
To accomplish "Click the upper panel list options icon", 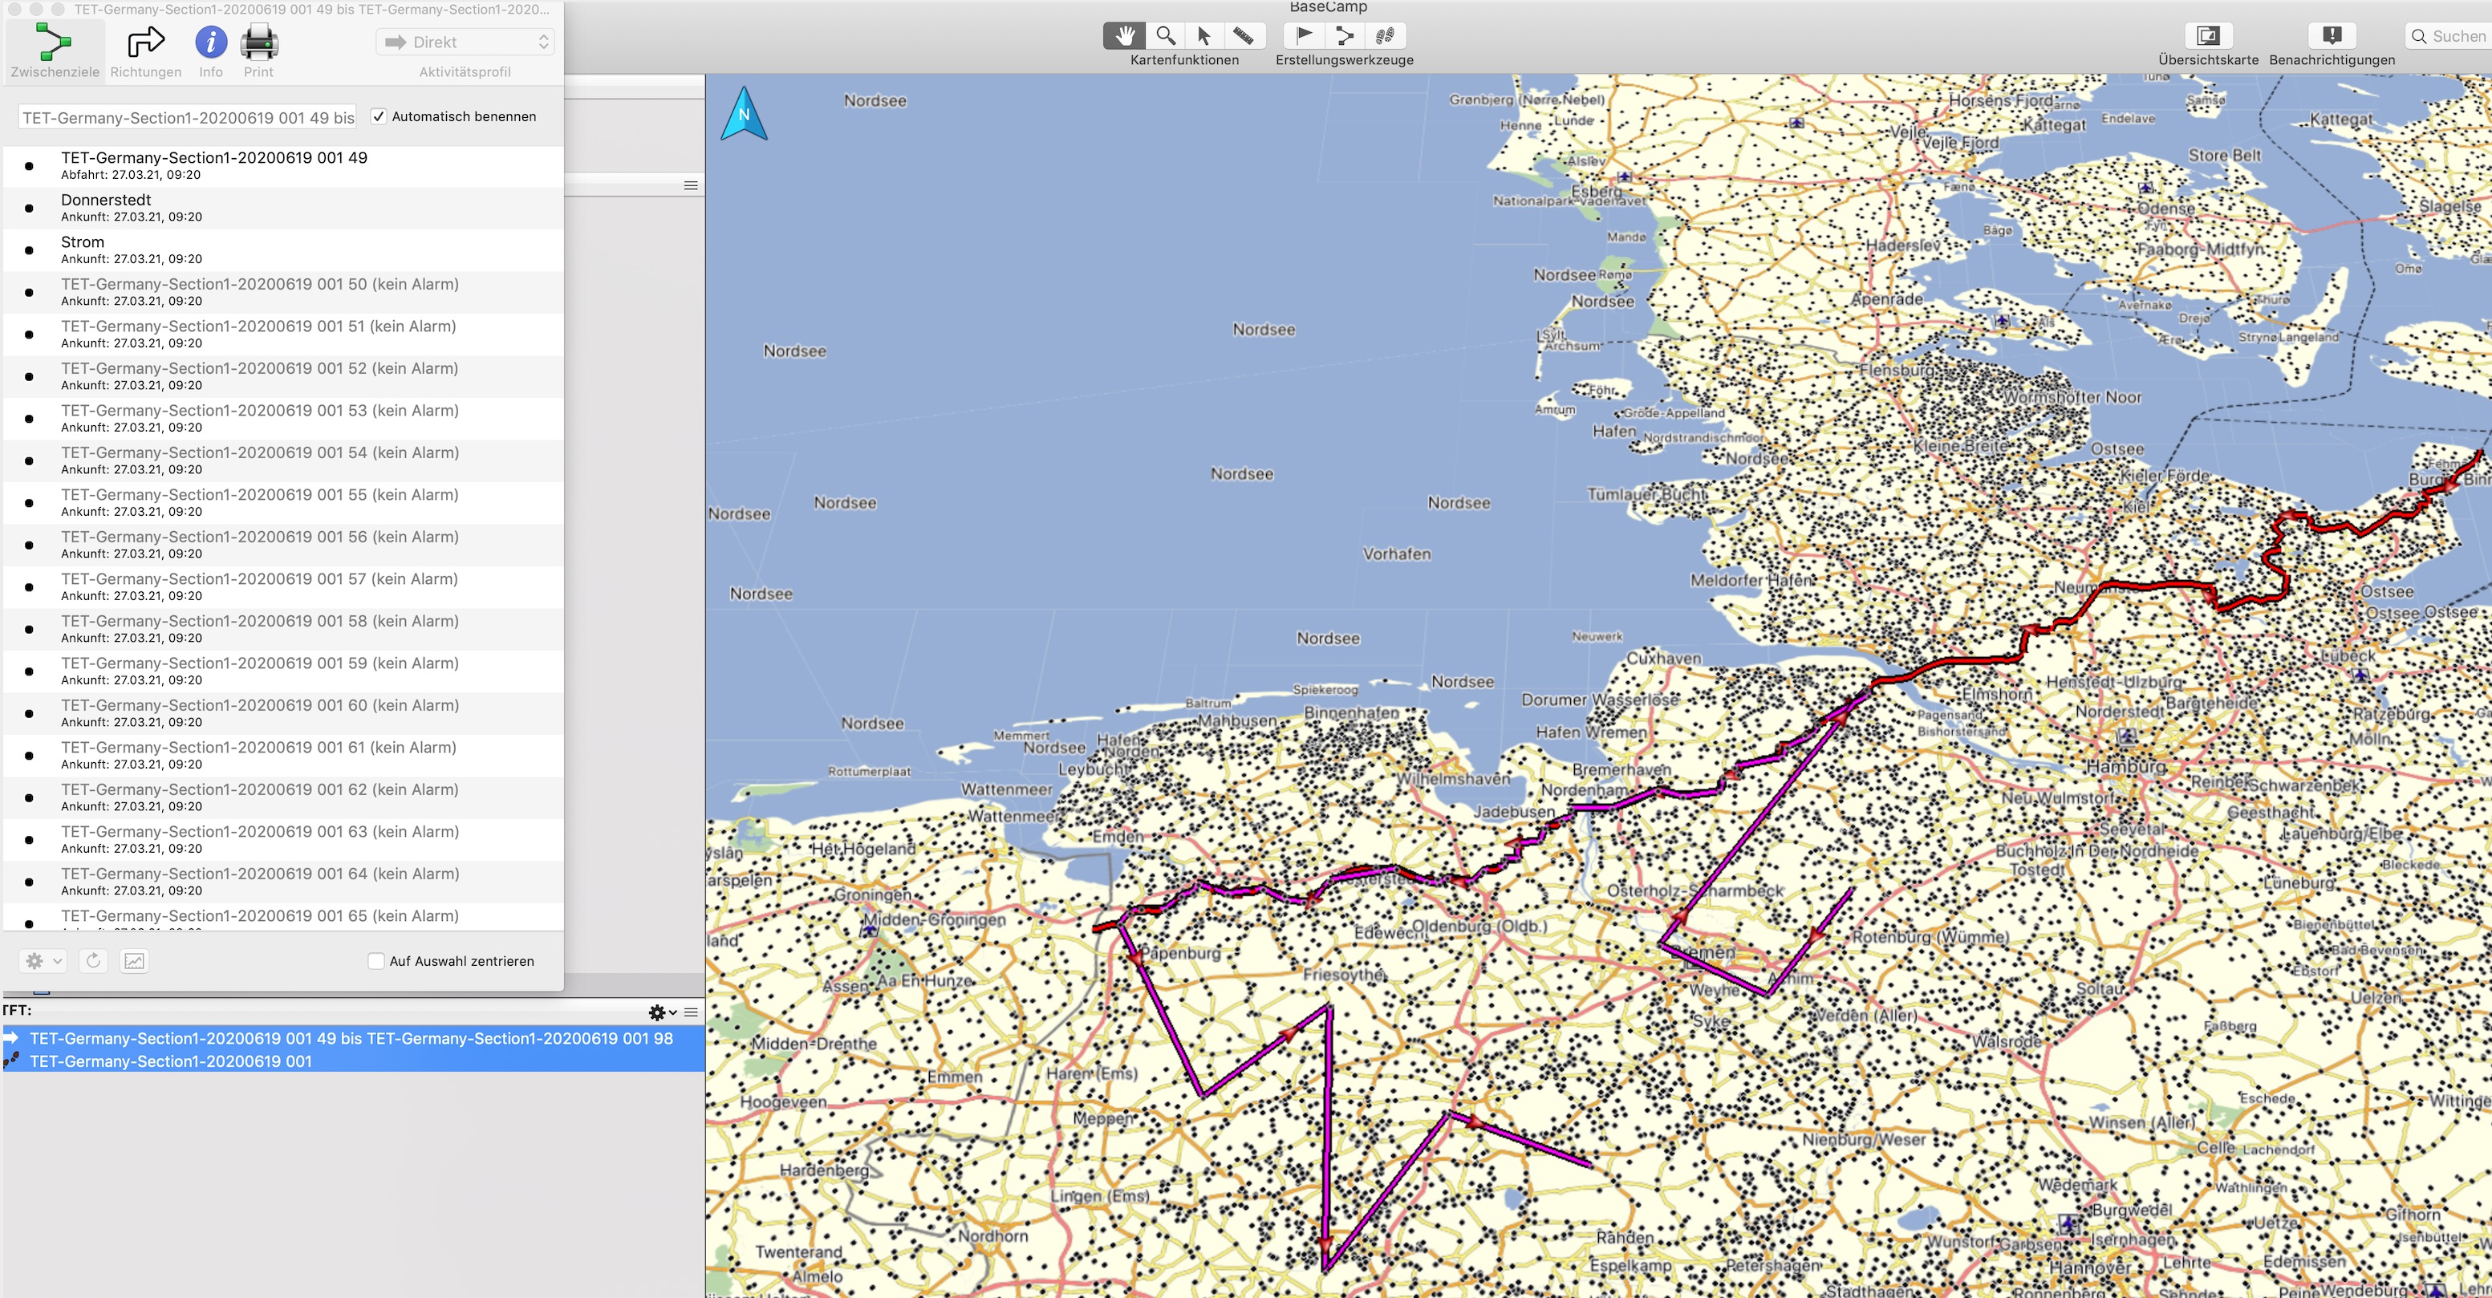I will tap(691, 185).
